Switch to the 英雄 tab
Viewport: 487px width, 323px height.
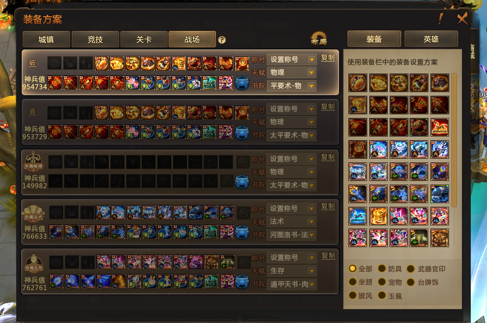point(431,39)
